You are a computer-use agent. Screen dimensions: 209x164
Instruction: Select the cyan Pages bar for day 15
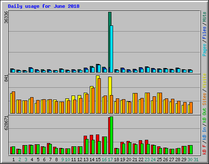pyautogui.click(x=99, y=68)
